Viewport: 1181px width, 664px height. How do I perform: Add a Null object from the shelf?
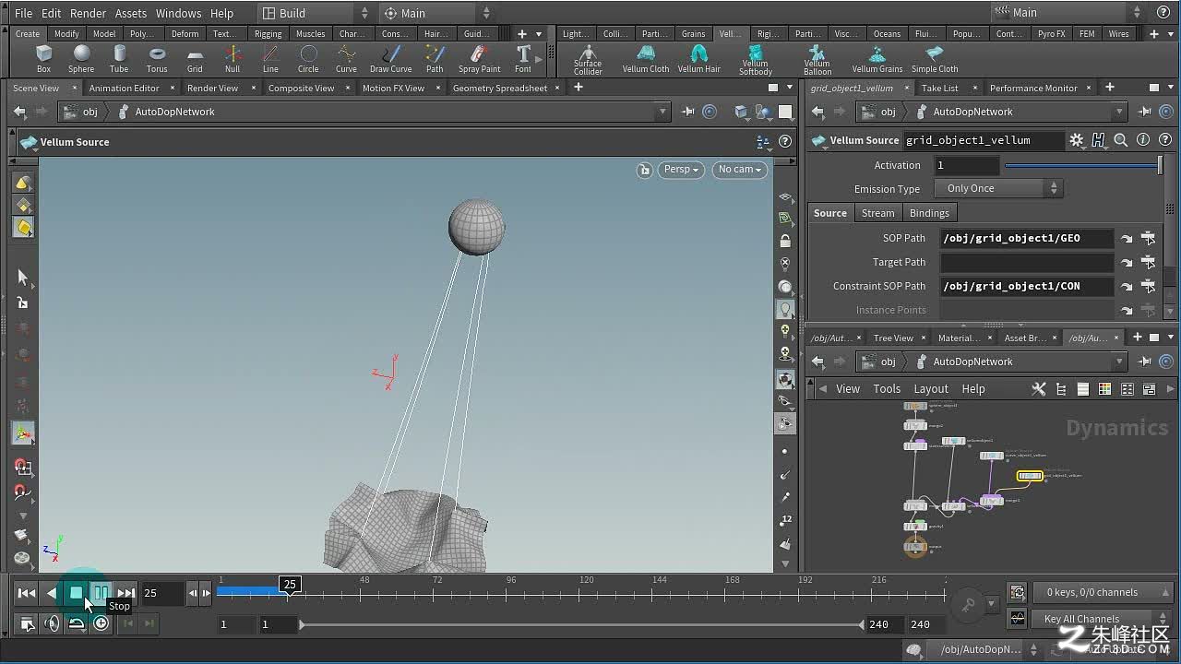(233, 59)
